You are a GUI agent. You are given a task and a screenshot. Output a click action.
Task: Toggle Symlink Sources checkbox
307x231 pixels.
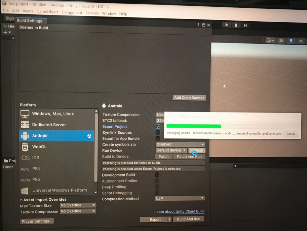(158, 133)
